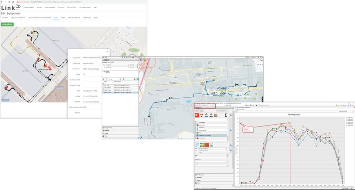Expand the HC/All screens dropdown menu
Viewport: 355px width, 190px height.
[x=50, y=7]
